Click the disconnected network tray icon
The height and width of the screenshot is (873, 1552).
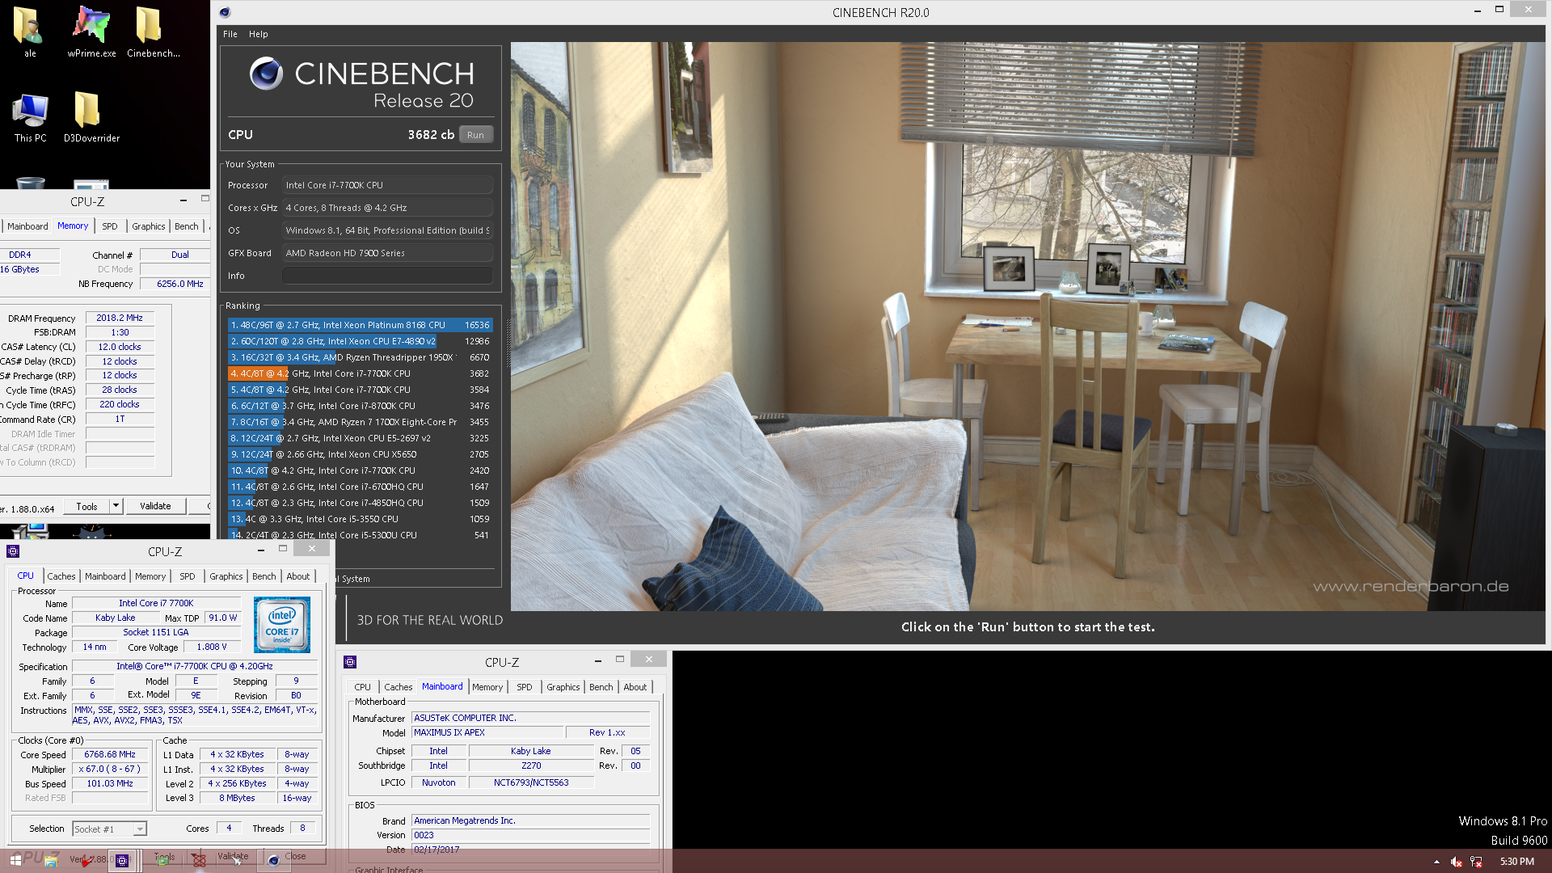point(1476,862)
